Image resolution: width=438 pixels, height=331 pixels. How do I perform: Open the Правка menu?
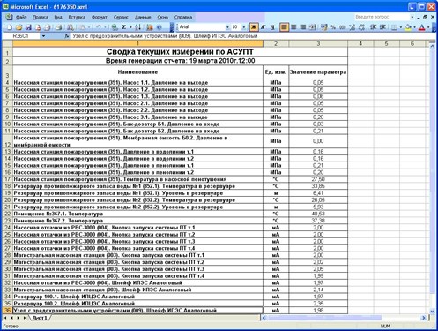(x=41, y=17)
